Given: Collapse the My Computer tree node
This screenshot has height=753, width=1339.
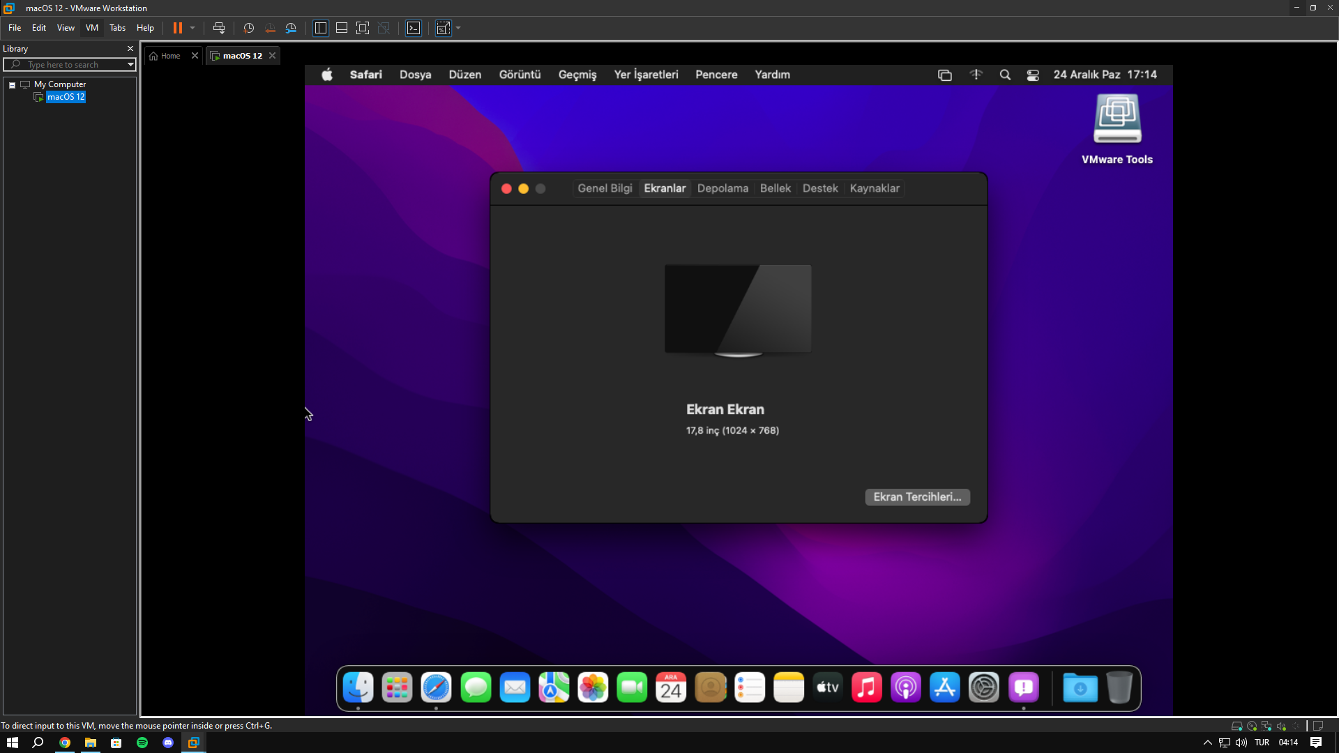Looking at the screenshot, I should (x=13, y=85).
